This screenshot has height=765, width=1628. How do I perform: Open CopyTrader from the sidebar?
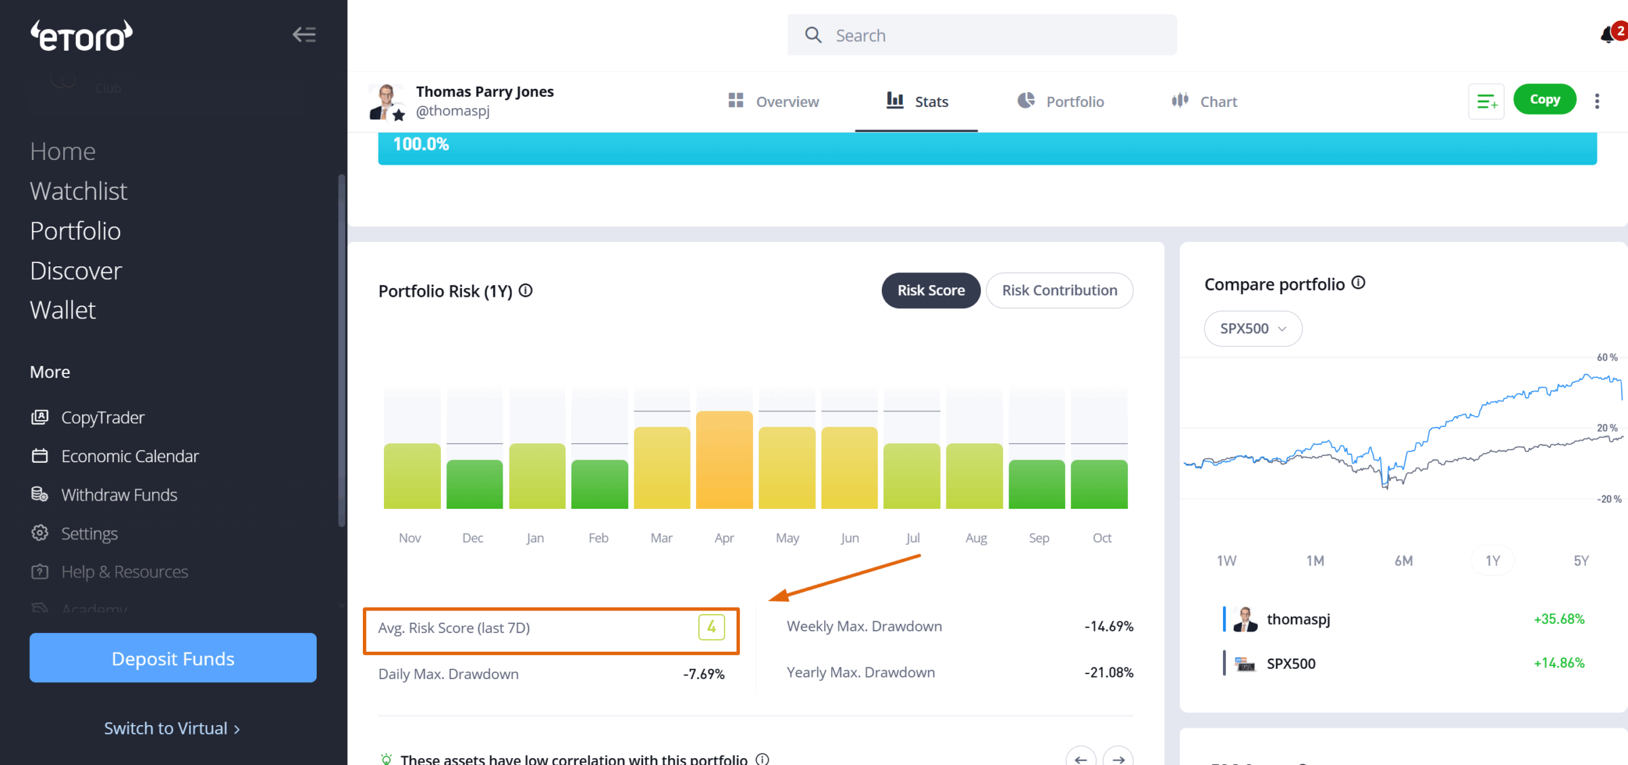tap(102, 417)
